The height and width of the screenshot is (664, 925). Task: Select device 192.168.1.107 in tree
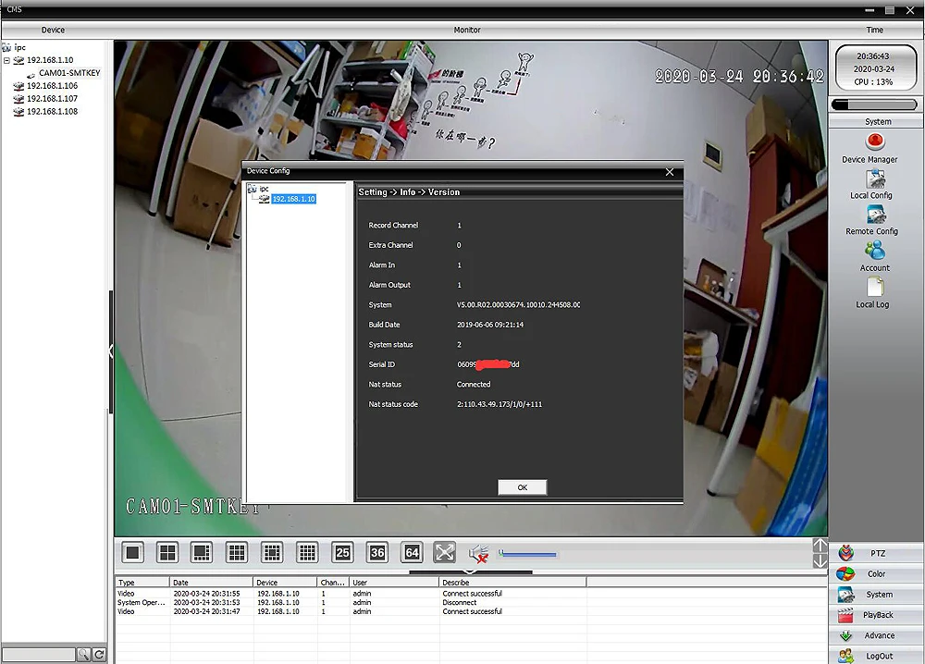coord(52,98)
